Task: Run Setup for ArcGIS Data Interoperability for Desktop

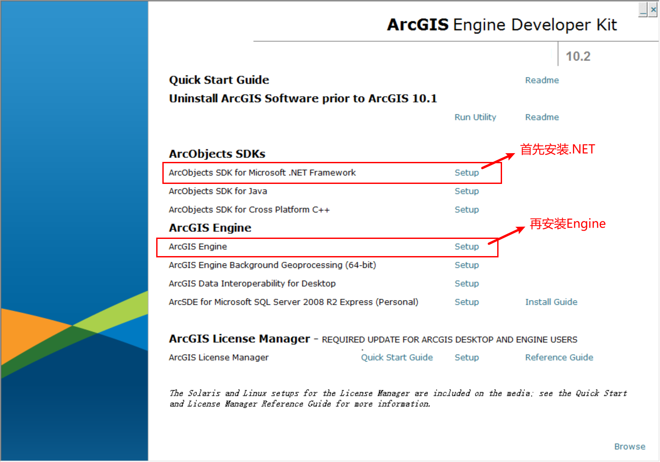Action: [466, 283]
